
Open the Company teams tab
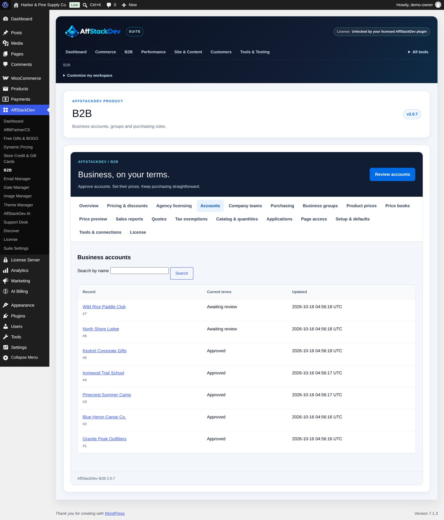[245, 206]
